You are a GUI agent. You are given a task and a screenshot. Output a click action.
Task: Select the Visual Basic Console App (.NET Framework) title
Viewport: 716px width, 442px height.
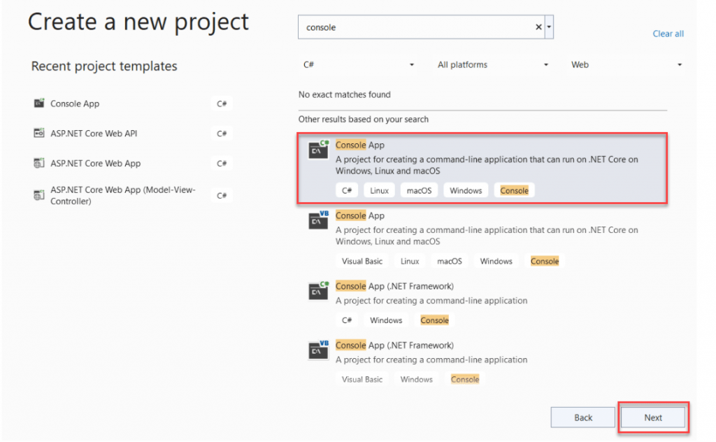(394, 345)
